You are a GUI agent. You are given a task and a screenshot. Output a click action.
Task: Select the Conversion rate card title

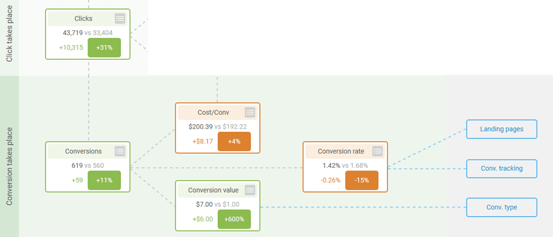341,151
